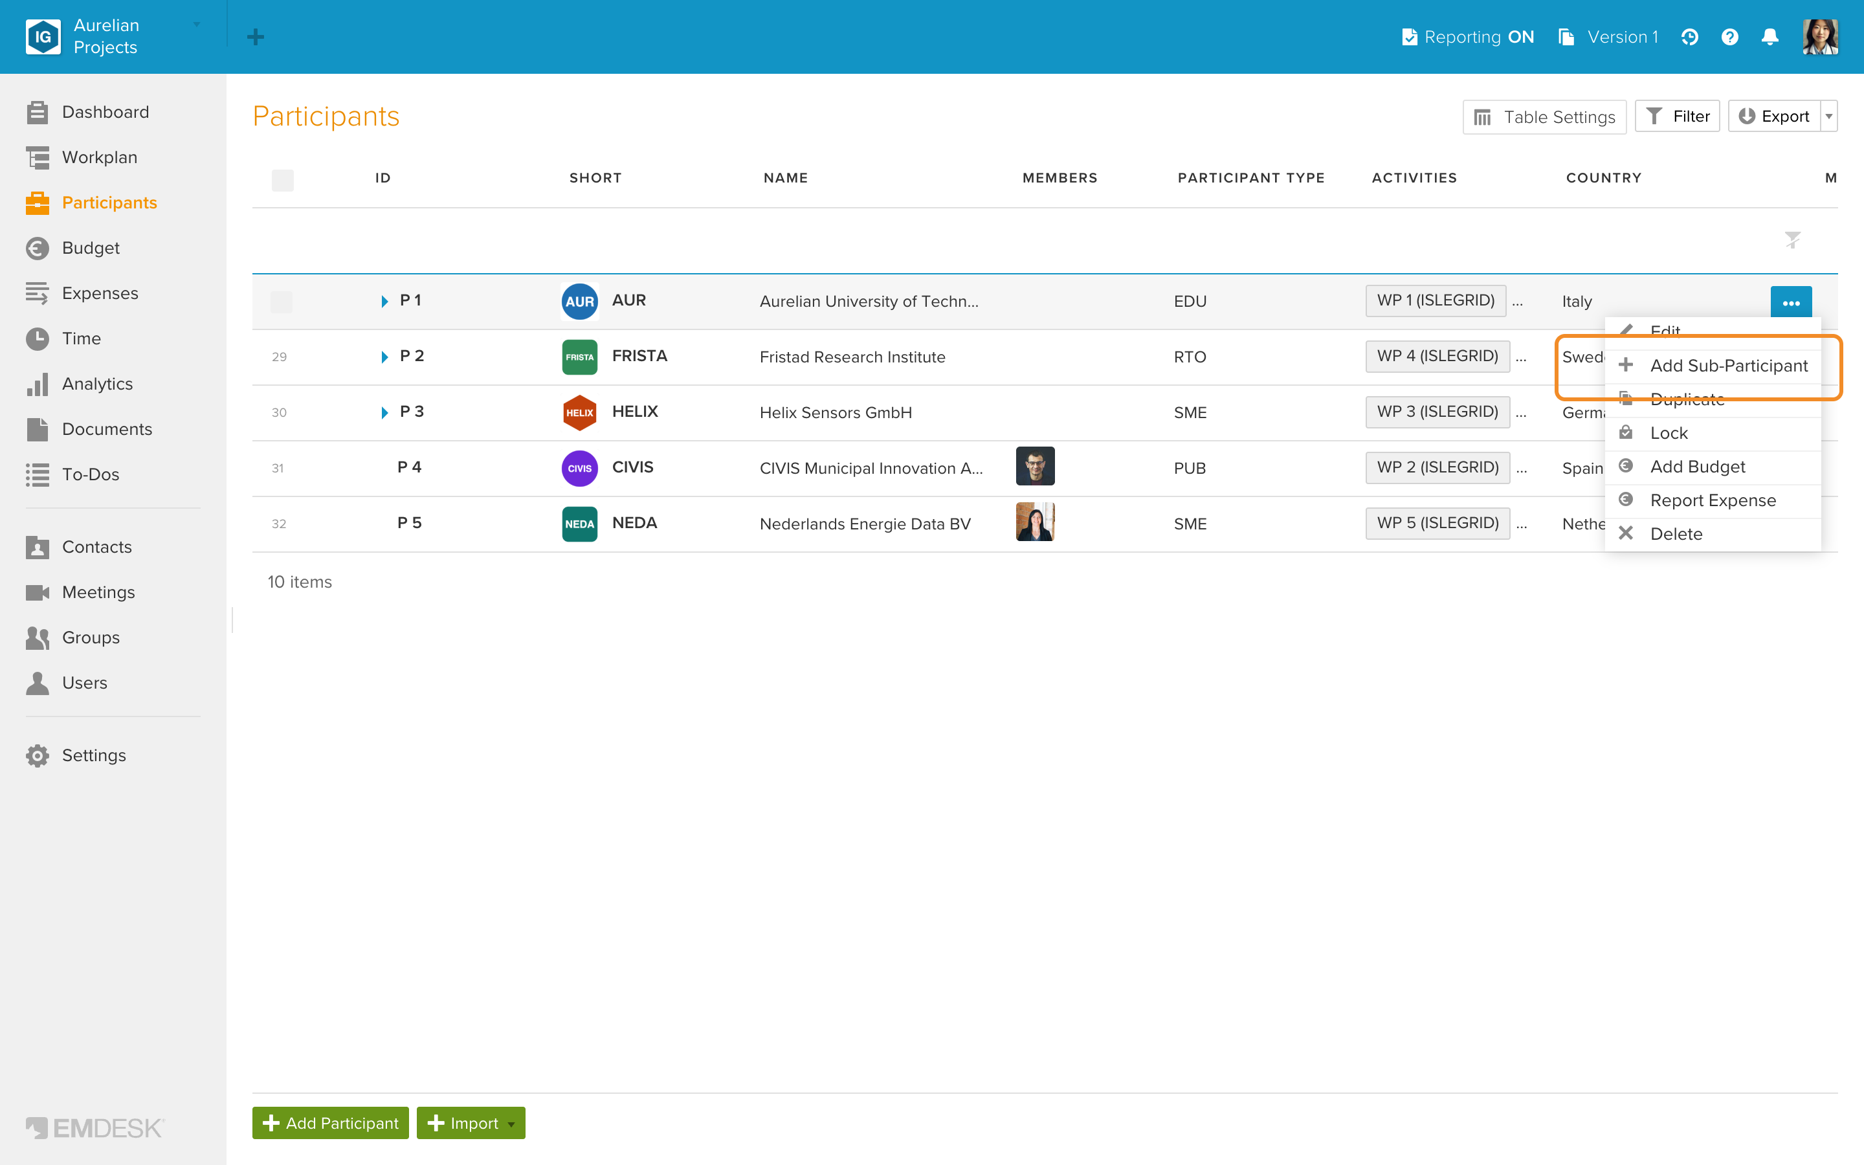Image resolution: width=1864 pixels, height=1165 pixels.
Task: Expand the P 2 FRISTA row
Action: pyautogui.click(x=384, y=357)
